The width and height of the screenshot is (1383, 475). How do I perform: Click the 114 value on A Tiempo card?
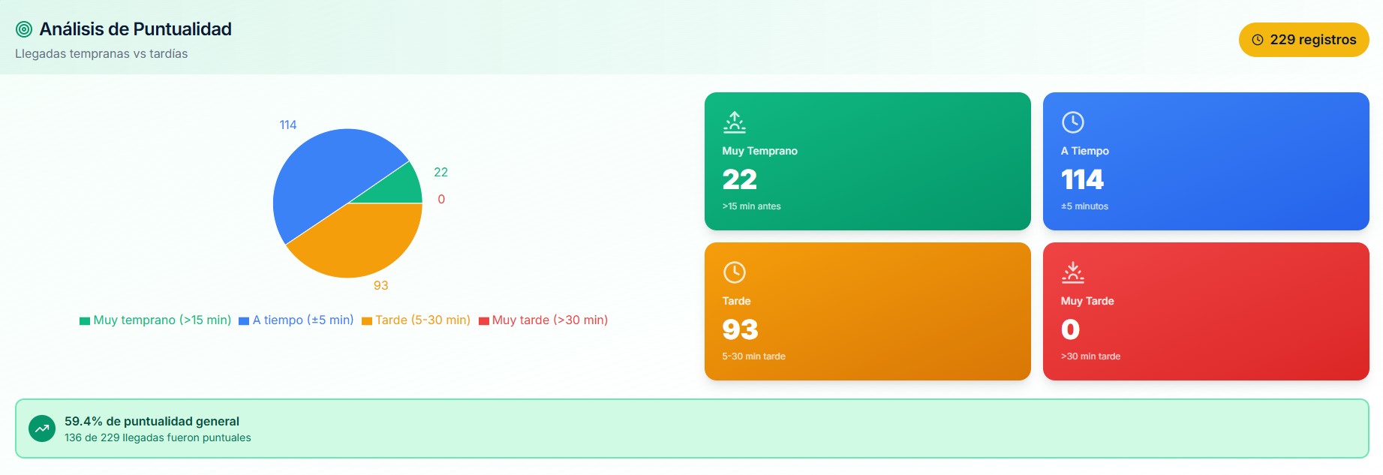tap(1082, 179)
